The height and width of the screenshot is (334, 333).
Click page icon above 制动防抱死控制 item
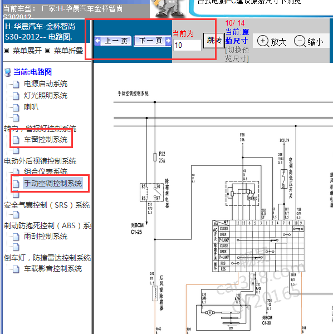pos(16,215)
